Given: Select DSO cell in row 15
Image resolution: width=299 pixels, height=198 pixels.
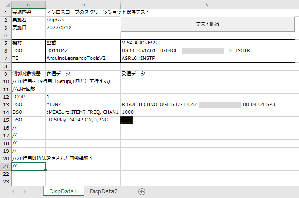Looking at the screenshot, I should pos(29,120).
